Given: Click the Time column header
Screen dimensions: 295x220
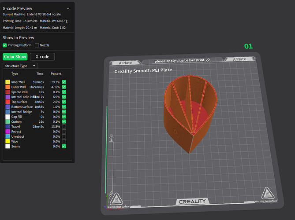Looking at the screenshot, I should (x=40, y=73).
